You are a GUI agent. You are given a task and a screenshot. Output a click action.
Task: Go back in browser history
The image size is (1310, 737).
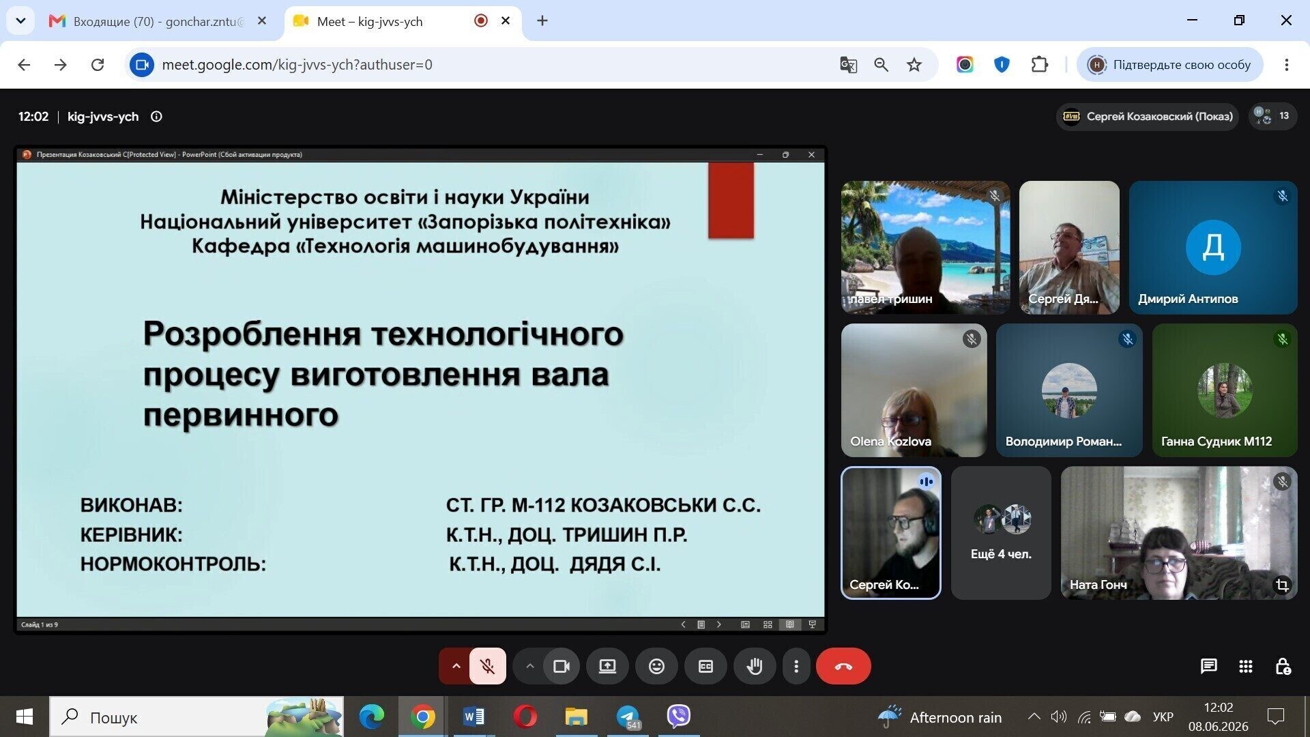click(25, 65)
